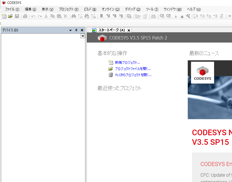The image size is (232, 182).
Task: Click the Step Over debug icon
Action: 196,16
